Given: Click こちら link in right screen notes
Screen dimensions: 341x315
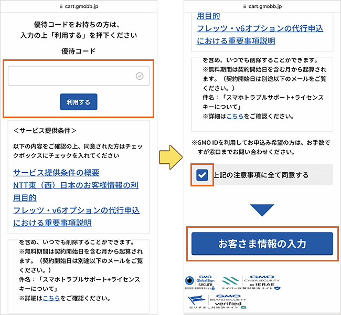Looking at the screenshot, I should 235,116.
